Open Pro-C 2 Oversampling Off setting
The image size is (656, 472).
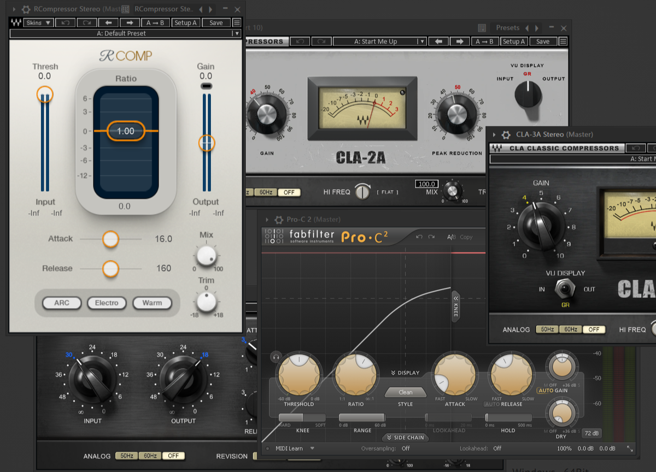pyautogui.click(x=406, y=449)
